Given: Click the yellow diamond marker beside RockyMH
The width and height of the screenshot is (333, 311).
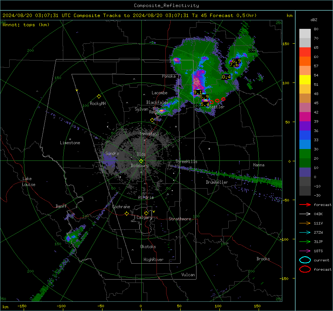Looking at the screenshot, I should coord(99,97).
